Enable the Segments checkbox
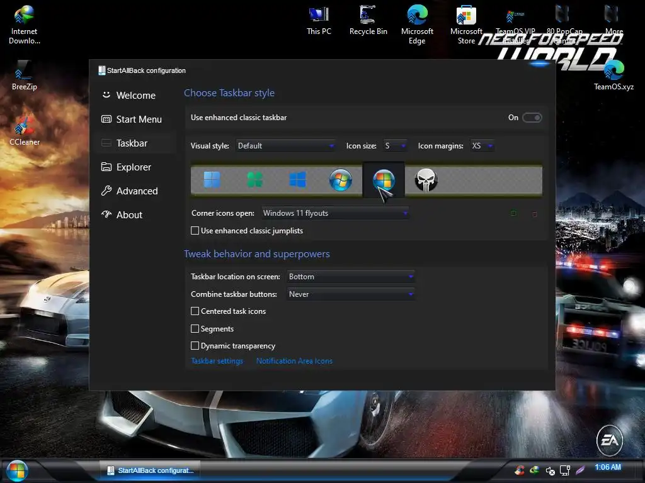The width and height of the screenshot is (645, 483). tap(195, 328)
